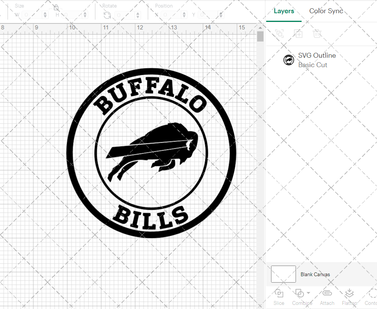This screenshot has height=309, width=377.
Task: Switch to the Color Sync tab
Action: (x=326, y=11)
